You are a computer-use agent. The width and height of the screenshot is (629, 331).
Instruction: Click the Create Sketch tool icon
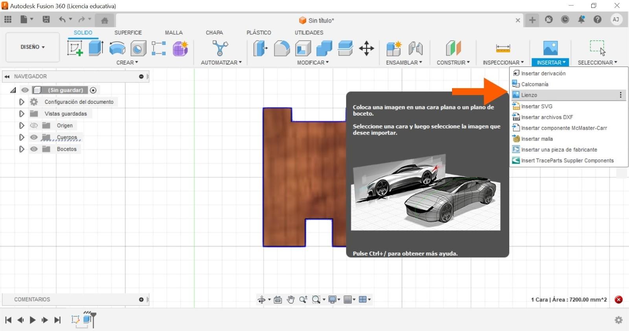click(75, 48)
